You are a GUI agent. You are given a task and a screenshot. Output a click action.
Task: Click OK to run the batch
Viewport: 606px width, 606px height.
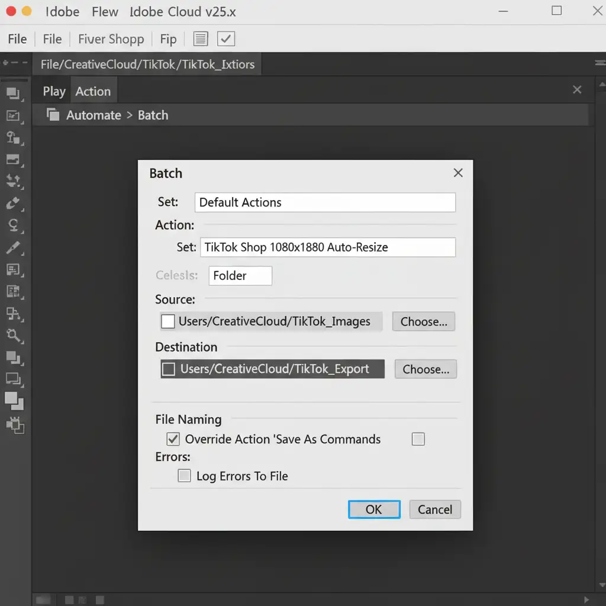click(374, 510)
